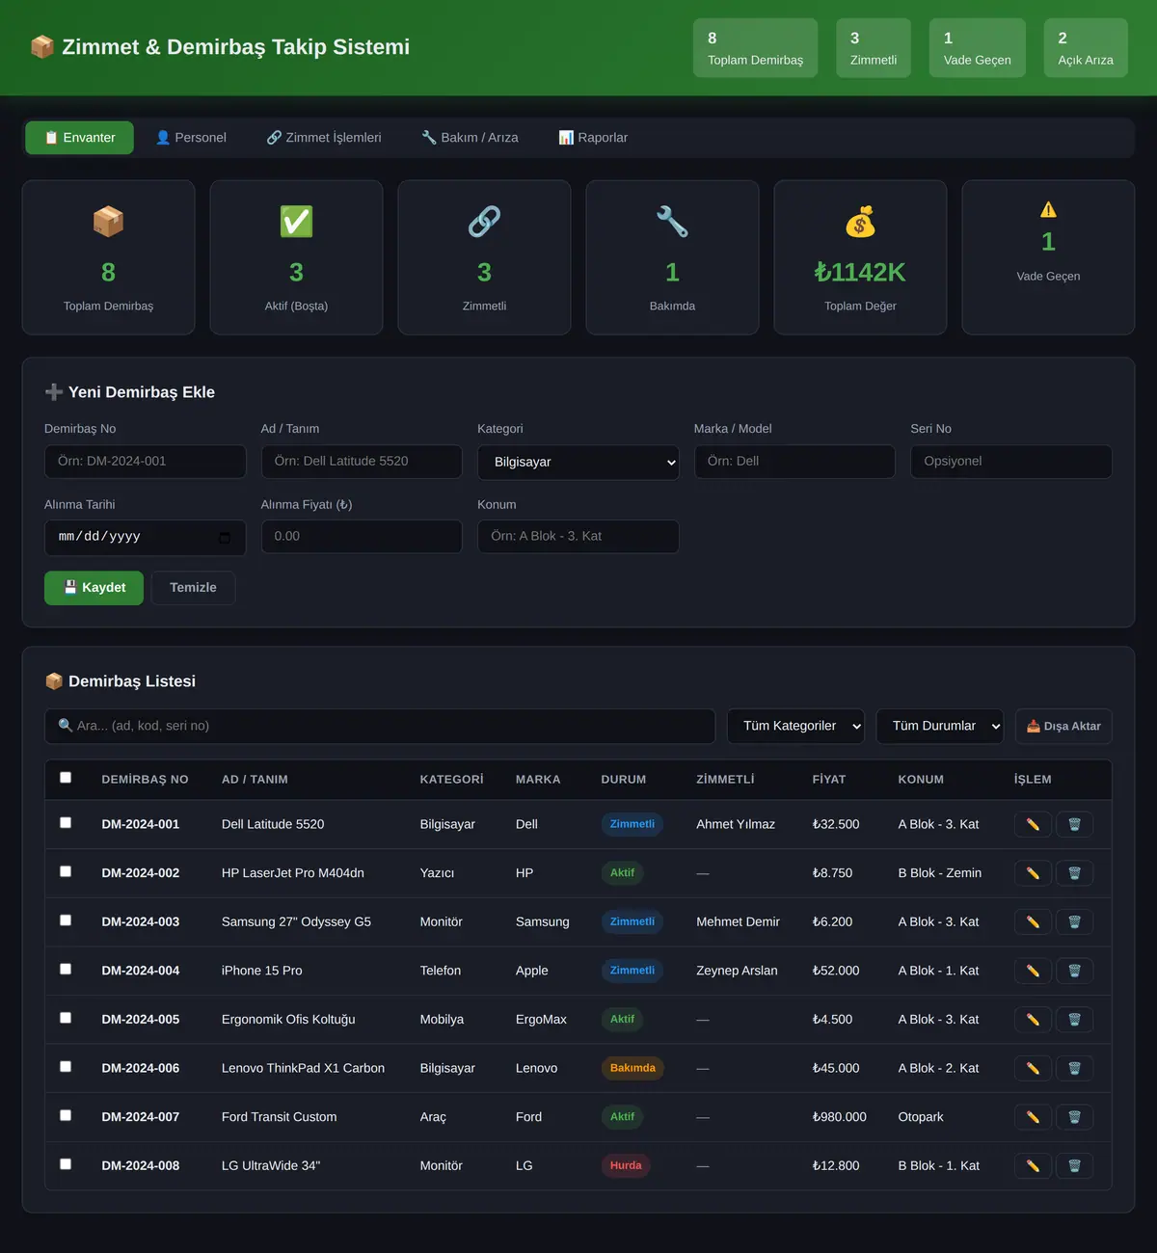Delete the HP LaserJet Pro M404dn row
The width and height of the screenshot is (1157, 1253).
(1074, 873)
